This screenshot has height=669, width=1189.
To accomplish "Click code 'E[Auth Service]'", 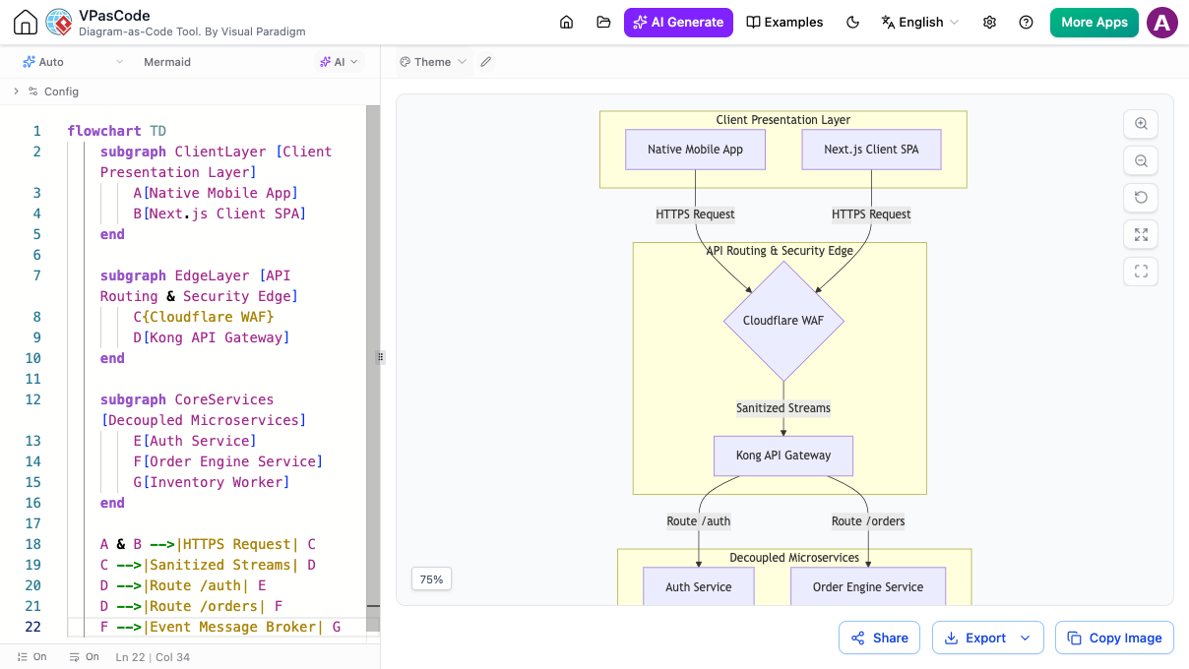I will 195,441.
